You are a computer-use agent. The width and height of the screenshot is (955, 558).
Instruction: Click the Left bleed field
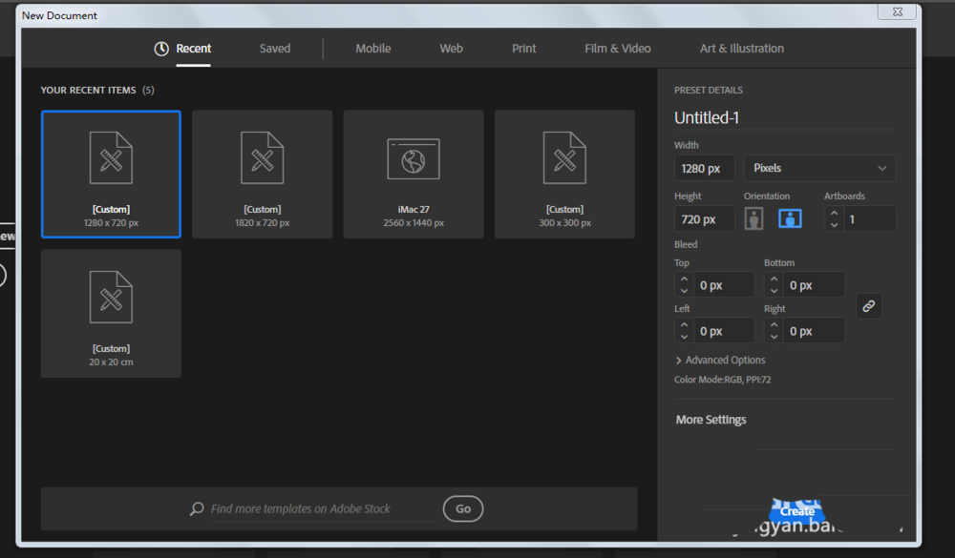pos(724,331)
